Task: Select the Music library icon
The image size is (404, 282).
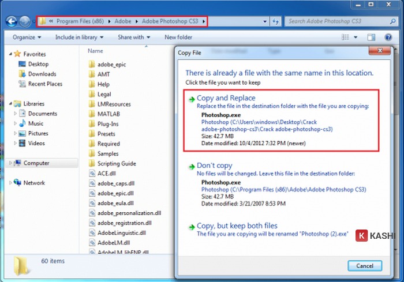Action: 22,123
